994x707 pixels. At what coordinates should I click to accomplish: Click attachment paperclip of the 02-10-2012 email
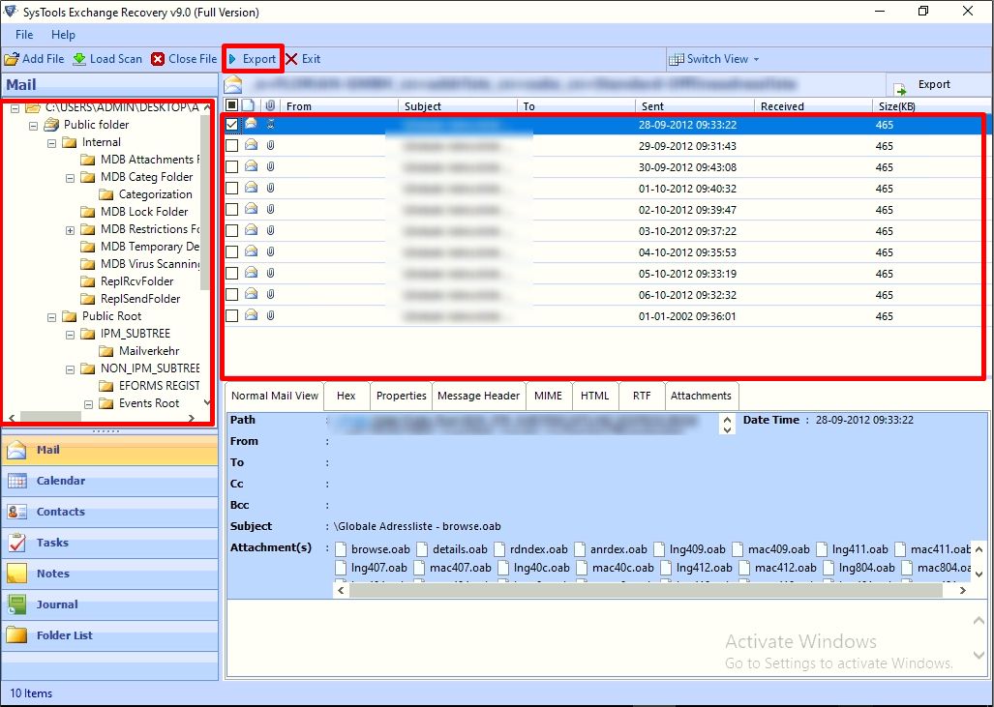271,209
